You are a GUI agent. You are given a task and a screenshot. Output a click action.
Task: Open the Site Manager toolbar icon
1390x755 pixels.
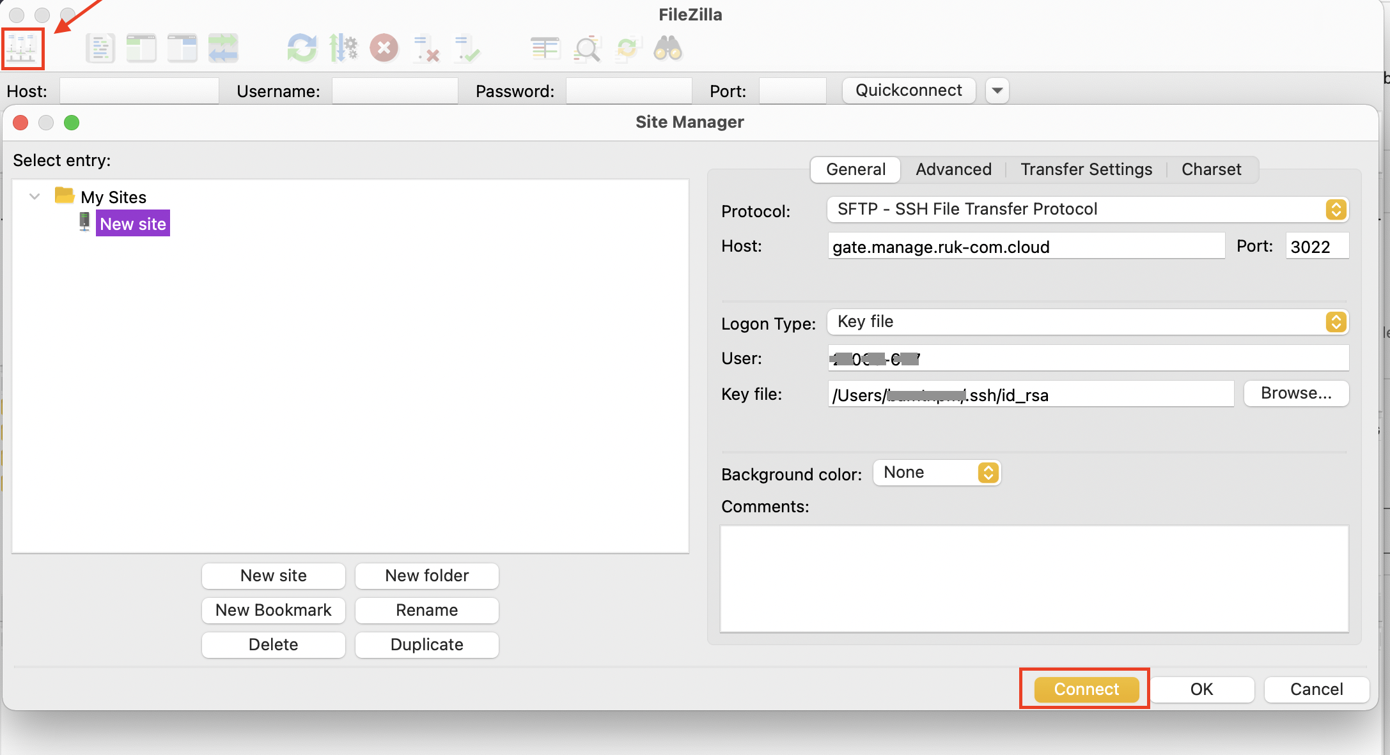coord(22,49)
